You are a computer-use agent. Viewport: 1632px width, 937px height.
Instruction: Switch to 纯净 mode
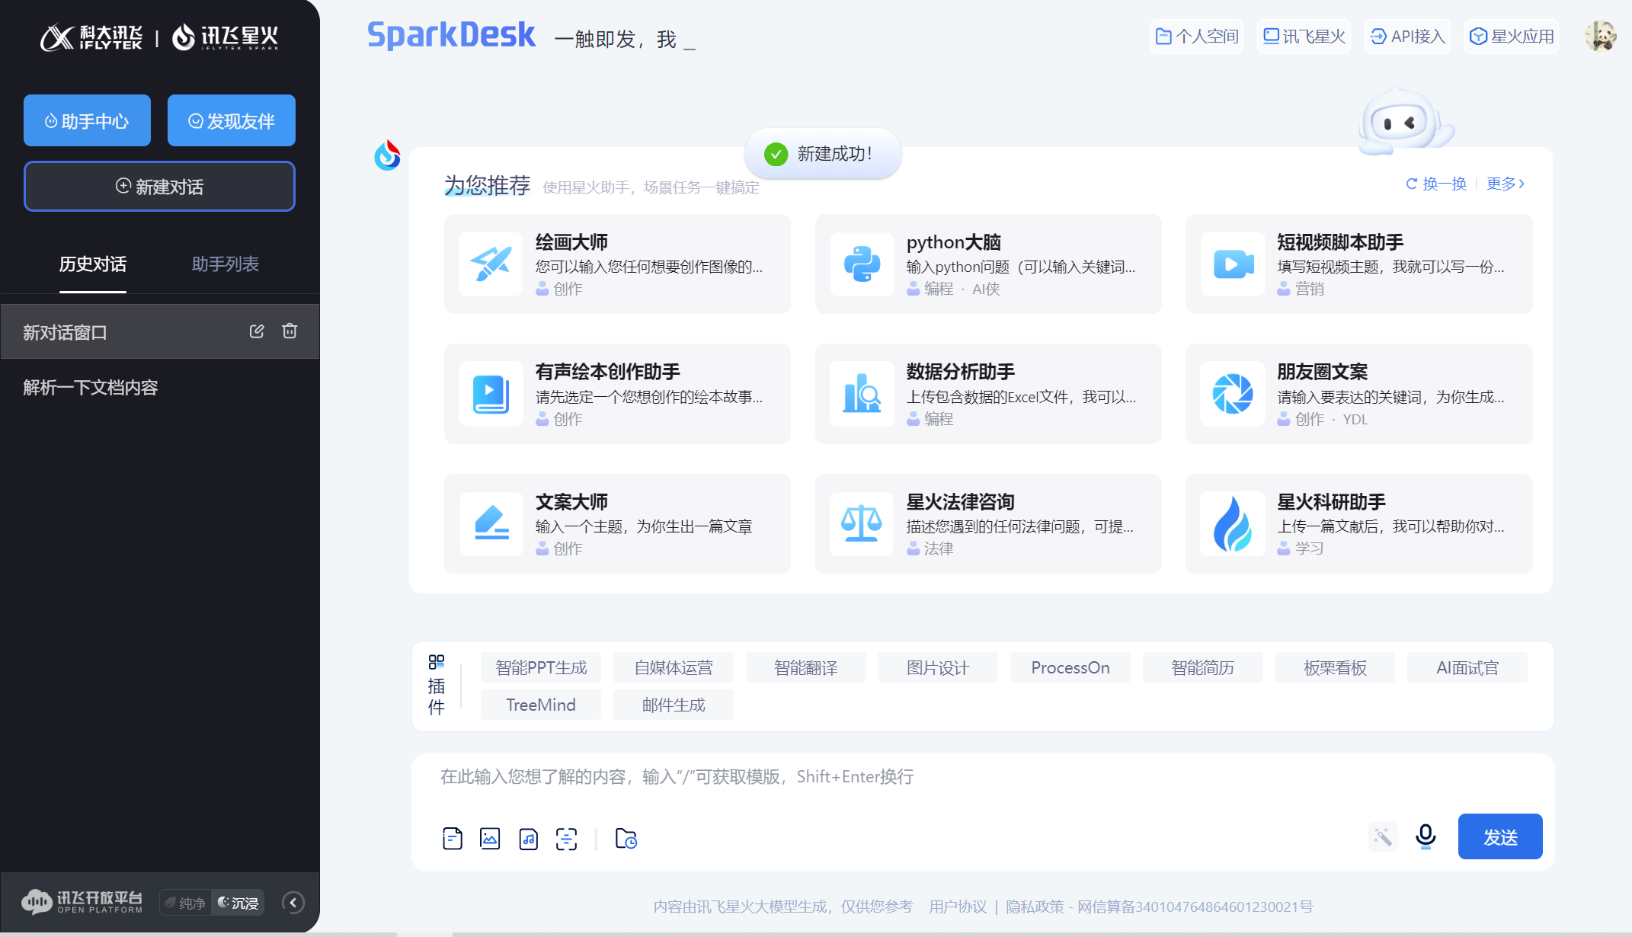pos(186,903)
